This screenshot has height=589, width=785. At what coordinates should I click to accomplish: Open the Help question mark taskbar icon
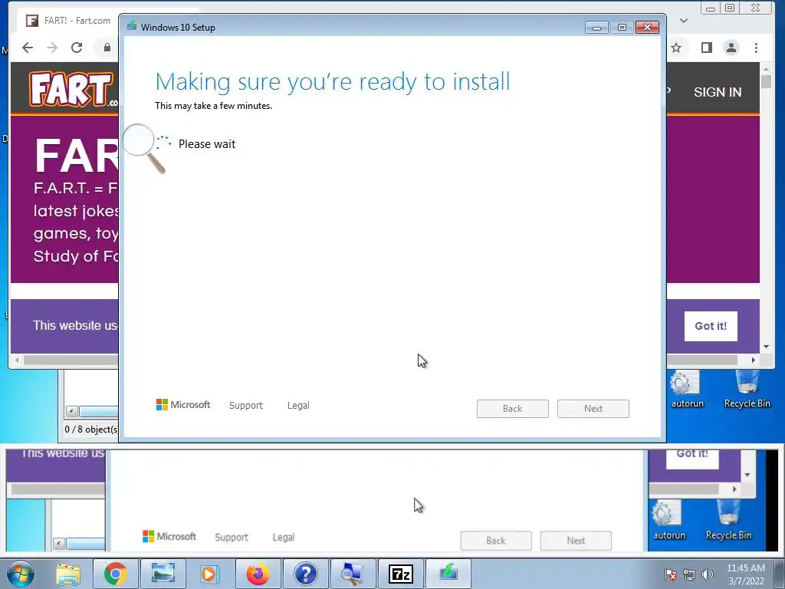pos(305,574)
